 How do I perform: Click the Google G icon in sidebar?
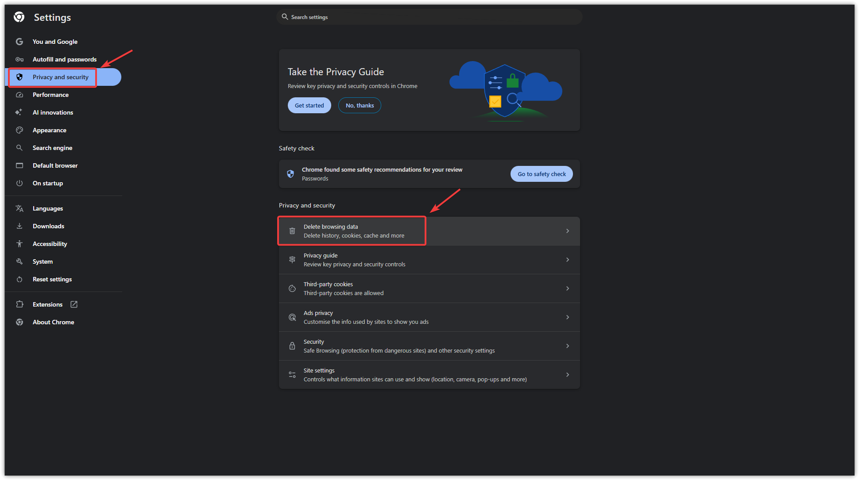pos(19,42)
